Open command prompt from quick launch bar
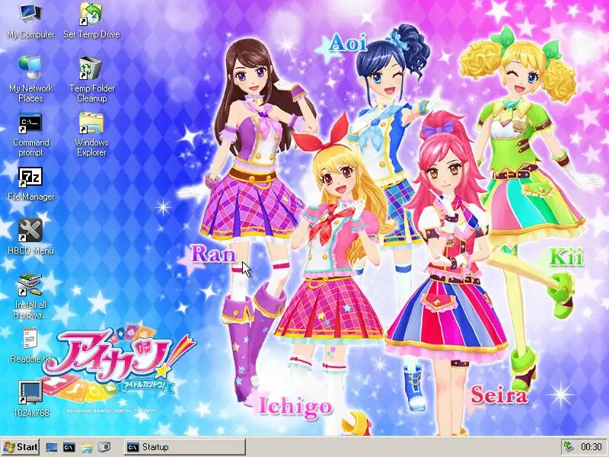 [69, 447]
